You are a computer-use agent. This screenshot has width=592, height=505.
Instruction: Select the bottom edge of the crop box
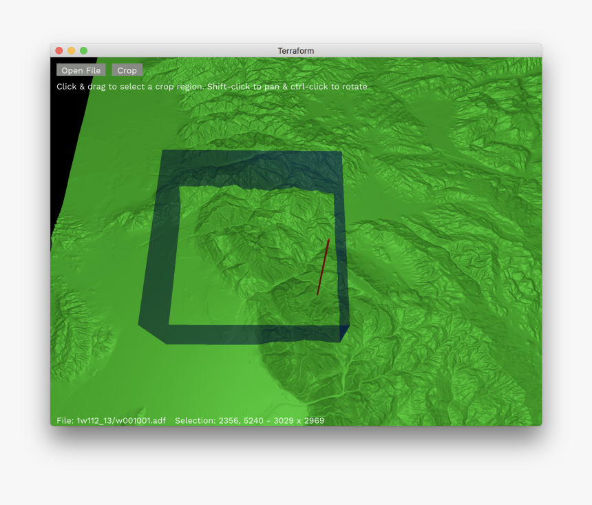pyautogui.click(x=253, y=334)
